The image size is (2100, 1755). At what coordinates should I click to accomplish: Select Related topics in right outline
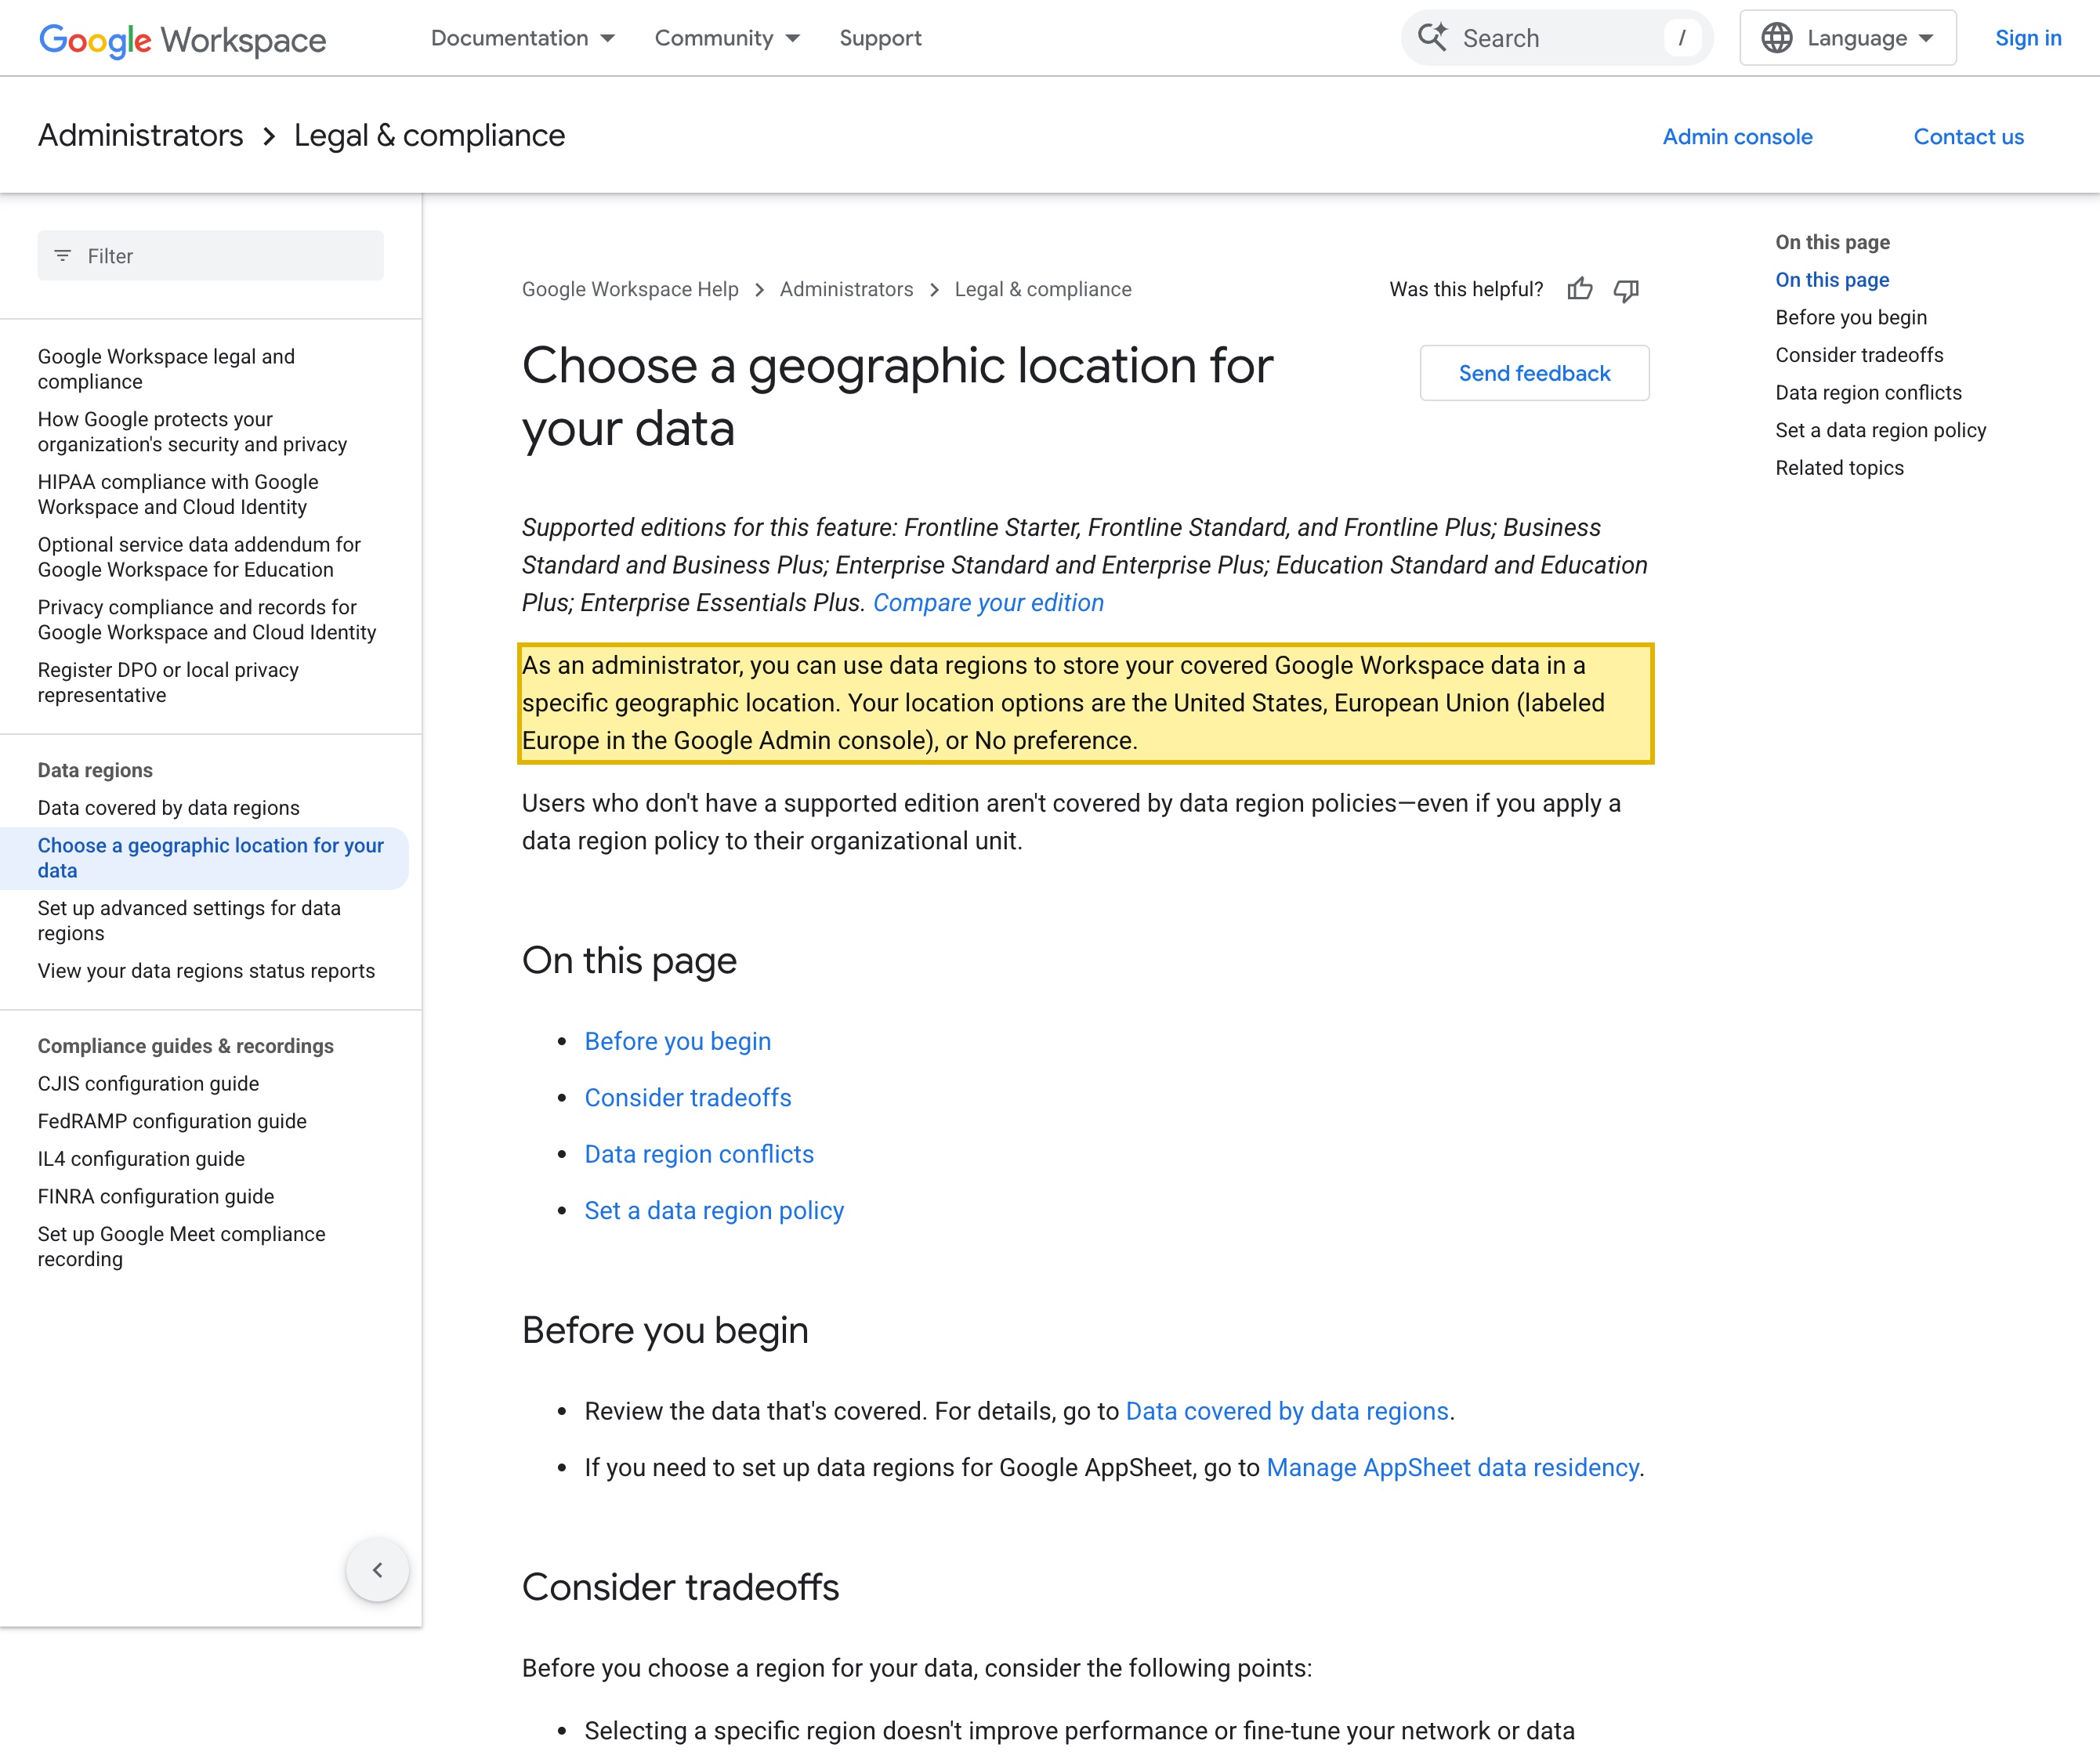point(1839,468)
